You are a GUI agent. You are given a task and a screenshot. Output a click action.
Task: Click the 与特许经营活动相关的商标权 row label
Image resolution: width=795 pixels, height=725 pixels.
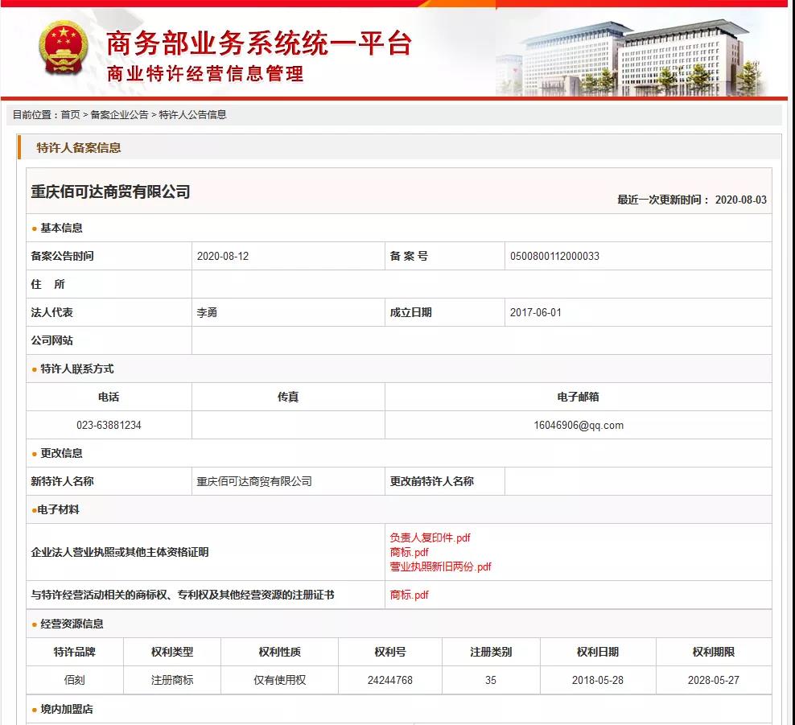(183, 595)
